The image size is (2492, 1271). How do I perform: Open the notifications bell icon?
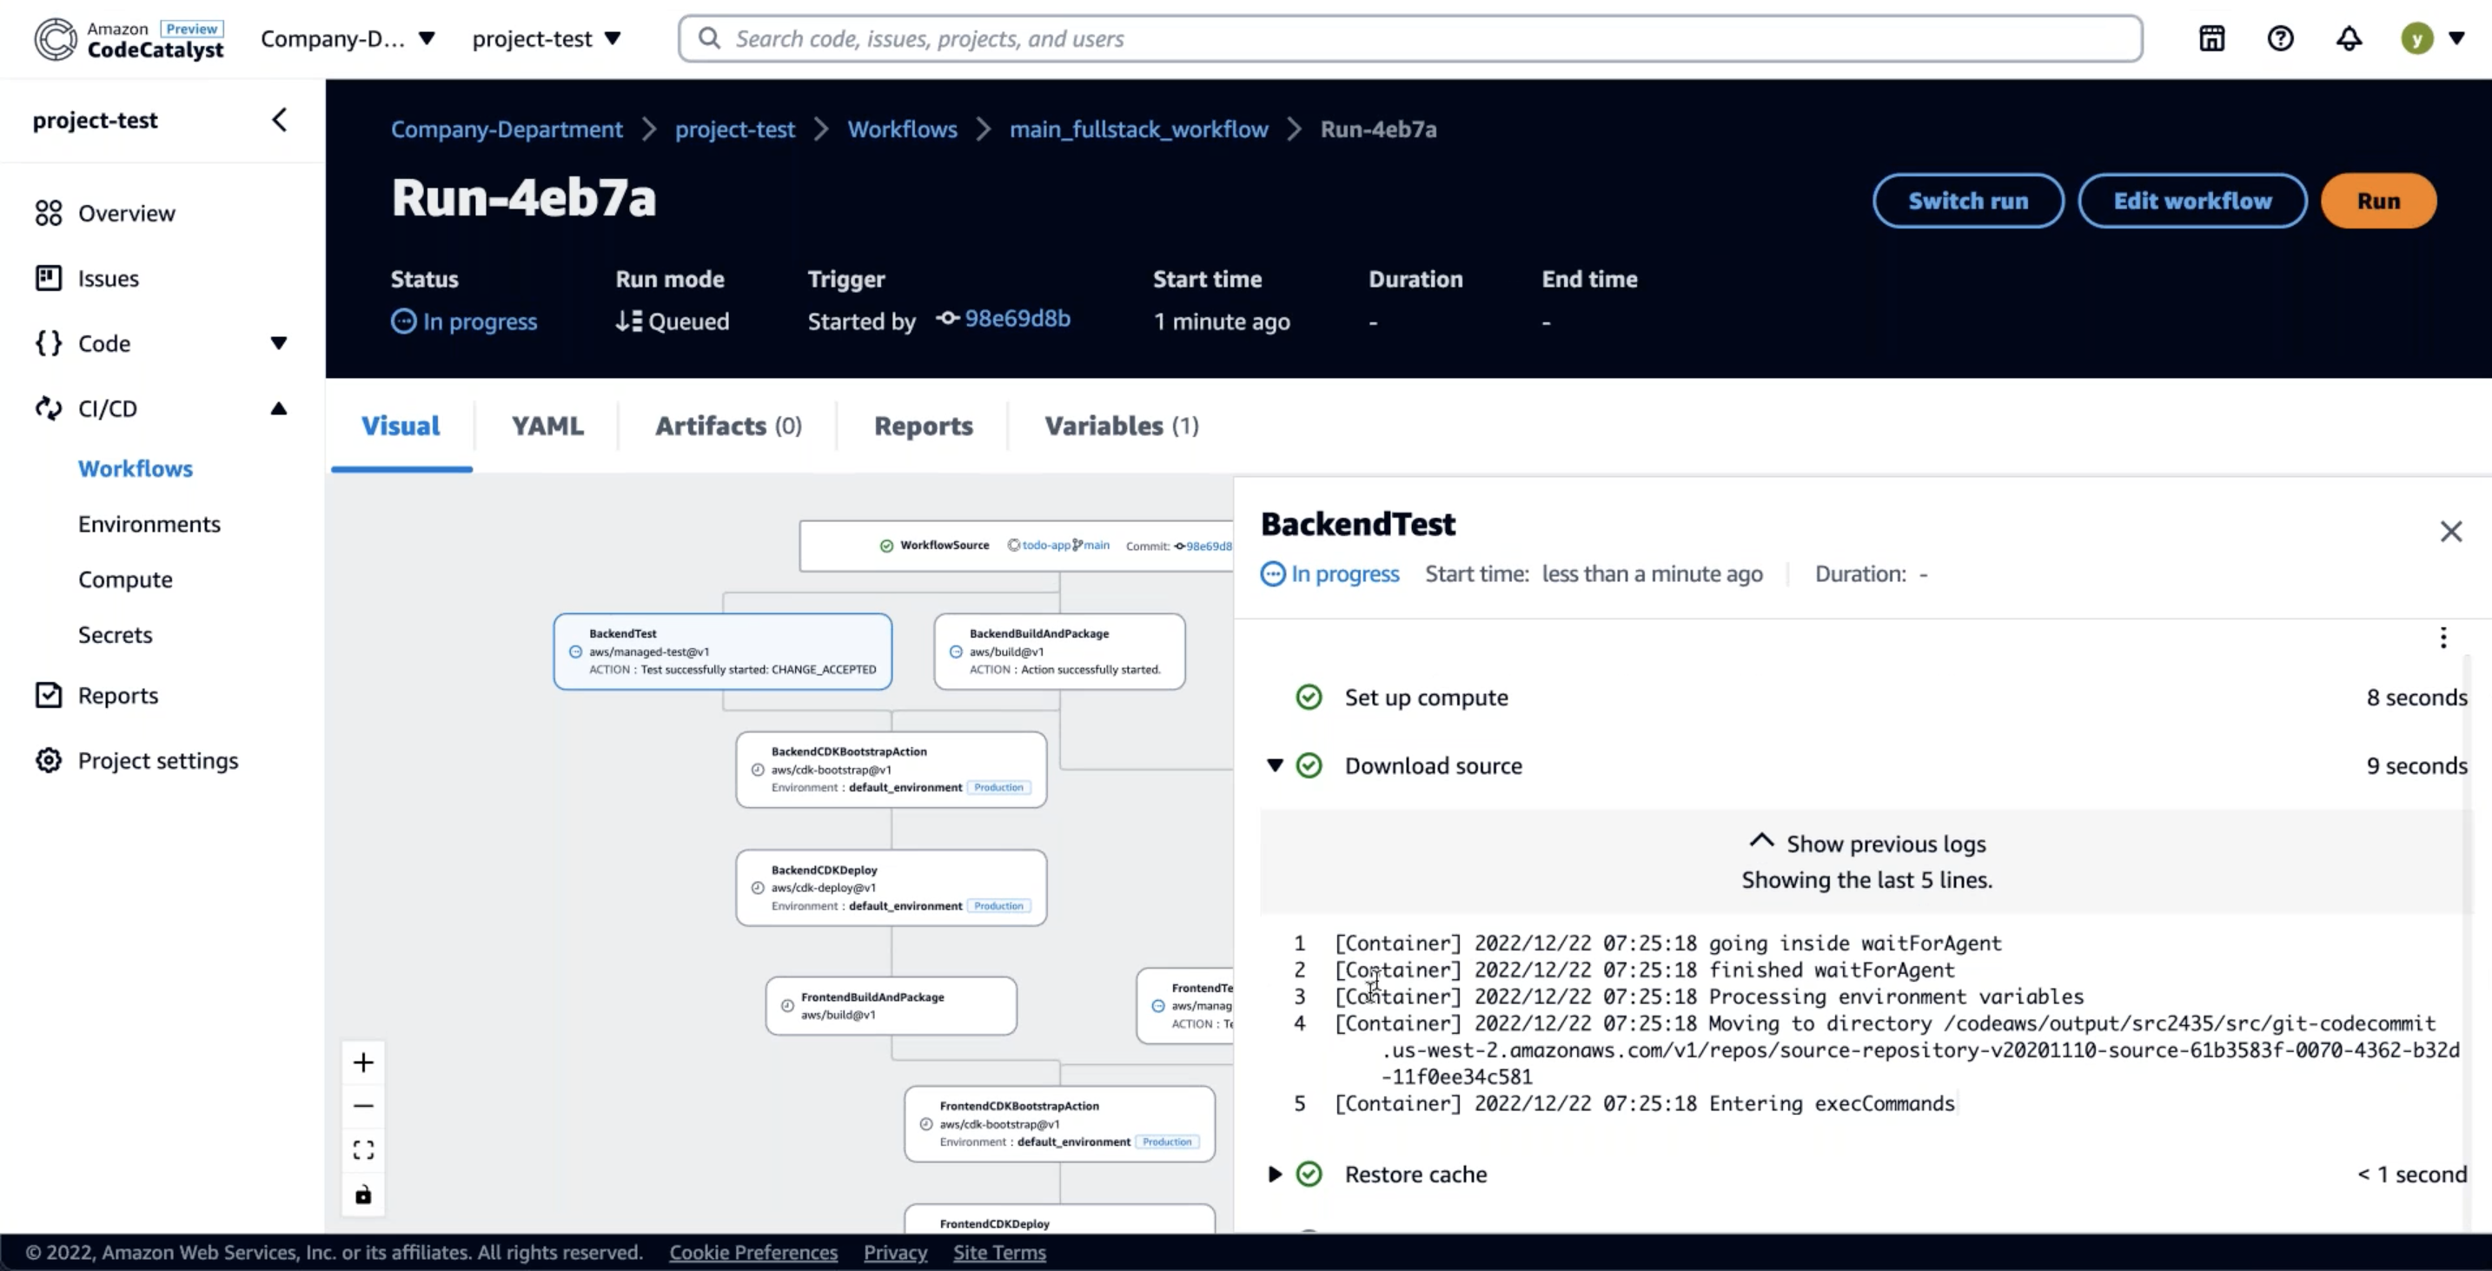point(2349,39)
